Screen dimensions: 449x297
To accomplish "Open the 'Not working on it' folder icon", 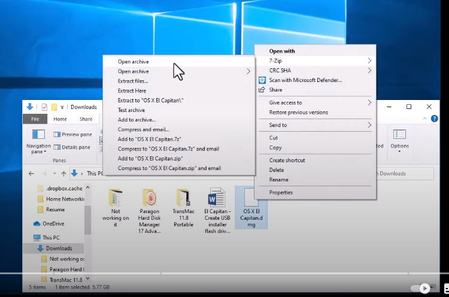I will (116, 198).
